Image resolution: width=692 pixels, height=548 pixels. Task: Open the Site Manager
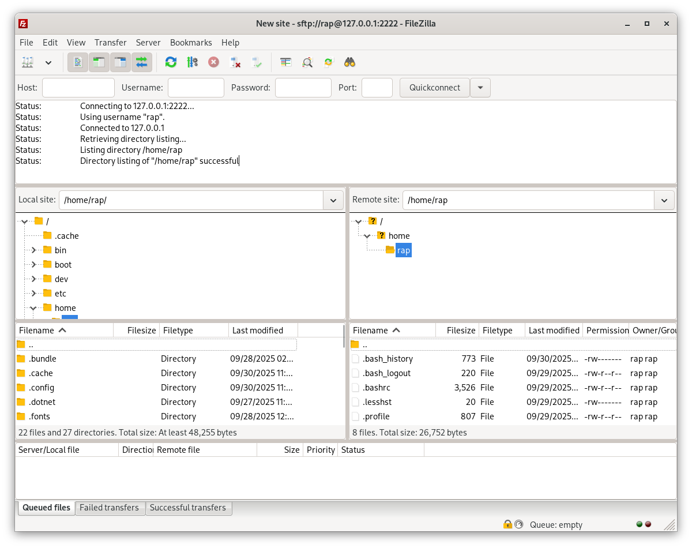click(x=28, y=62)
